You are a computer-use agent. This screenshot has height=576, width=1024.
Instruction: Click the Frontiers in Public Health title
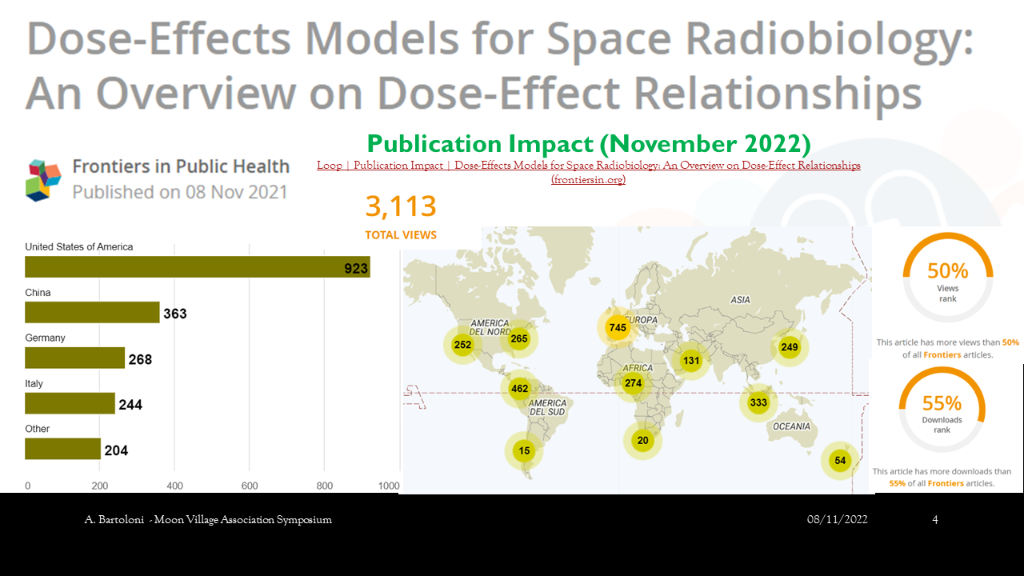coord(181,166)
